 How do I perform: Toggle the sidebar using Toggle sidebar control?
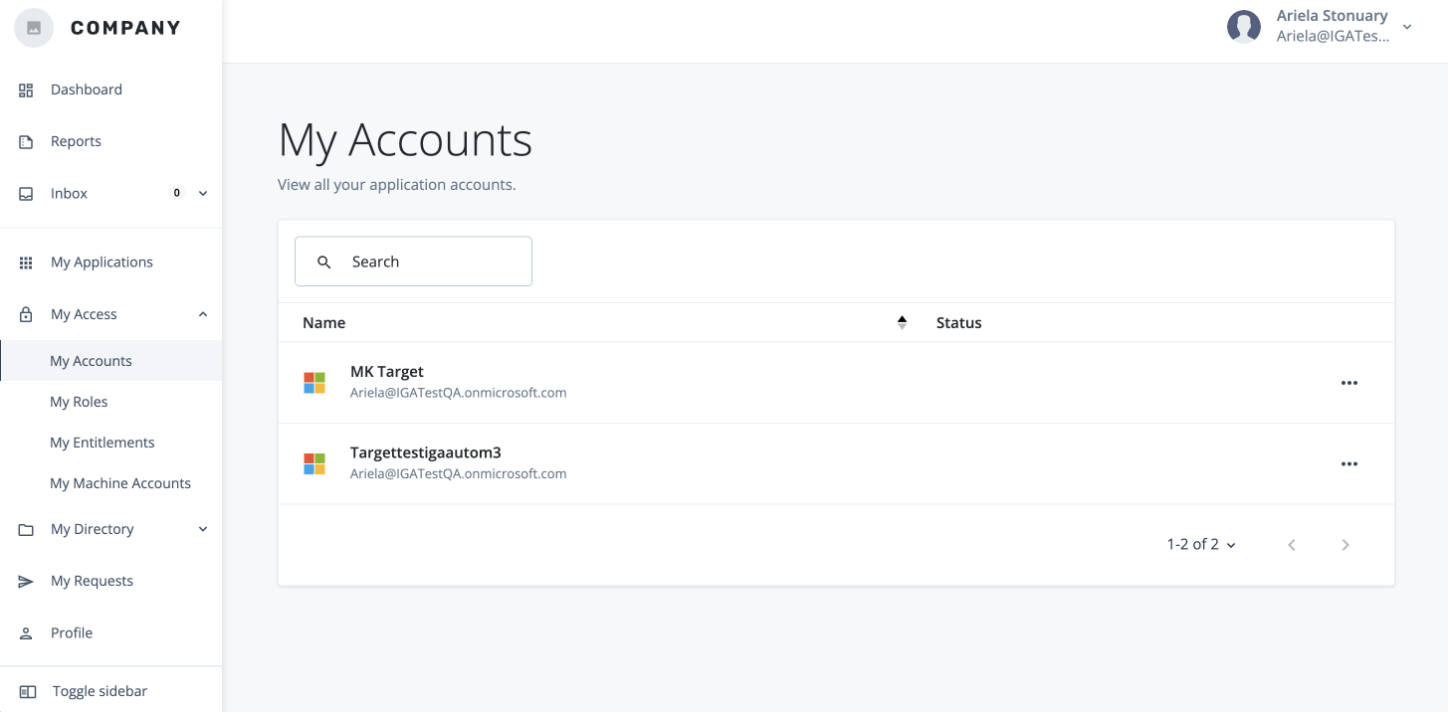[x=25, y=690]
